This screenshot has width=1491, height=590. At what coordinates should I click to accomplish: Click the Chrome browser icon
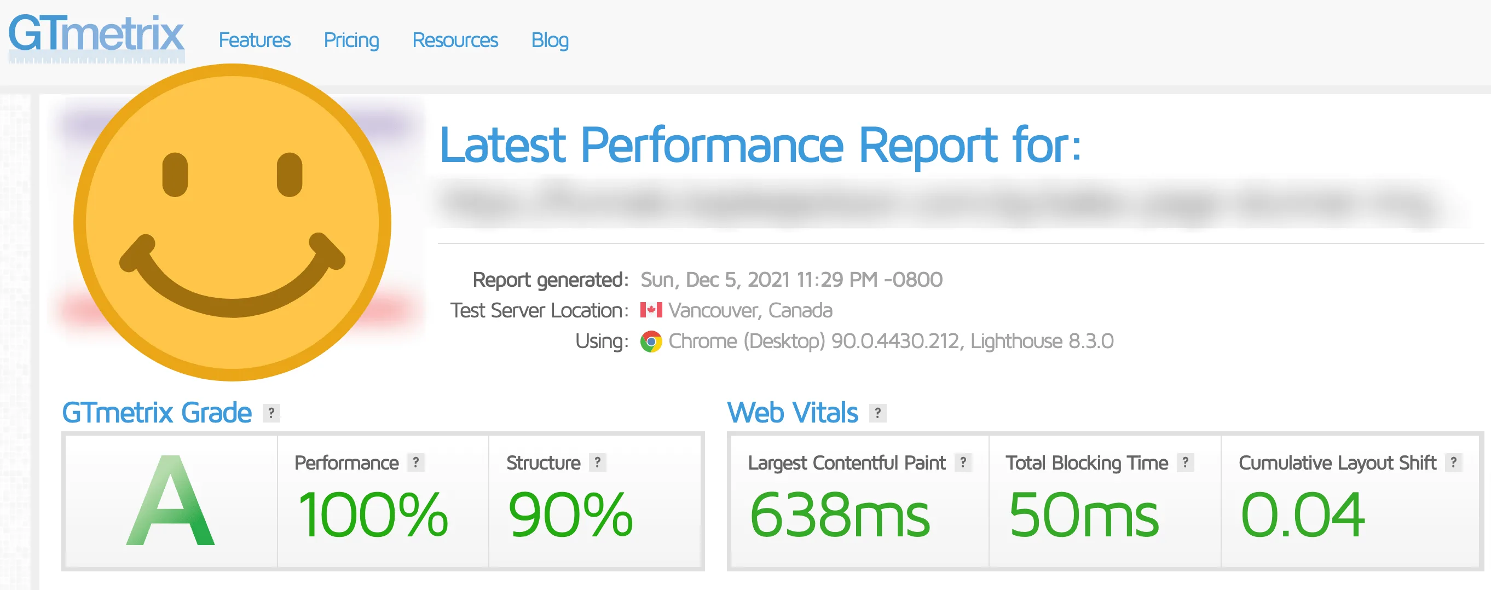point(651,342)
